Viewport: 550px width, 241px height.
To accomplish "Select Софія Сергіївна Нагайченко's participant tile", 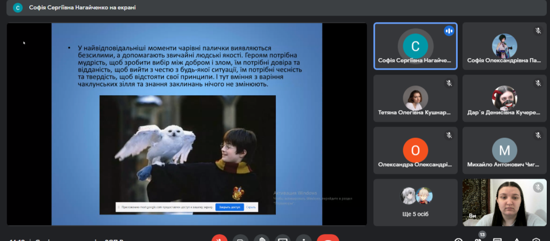I will tap(415, 46).
